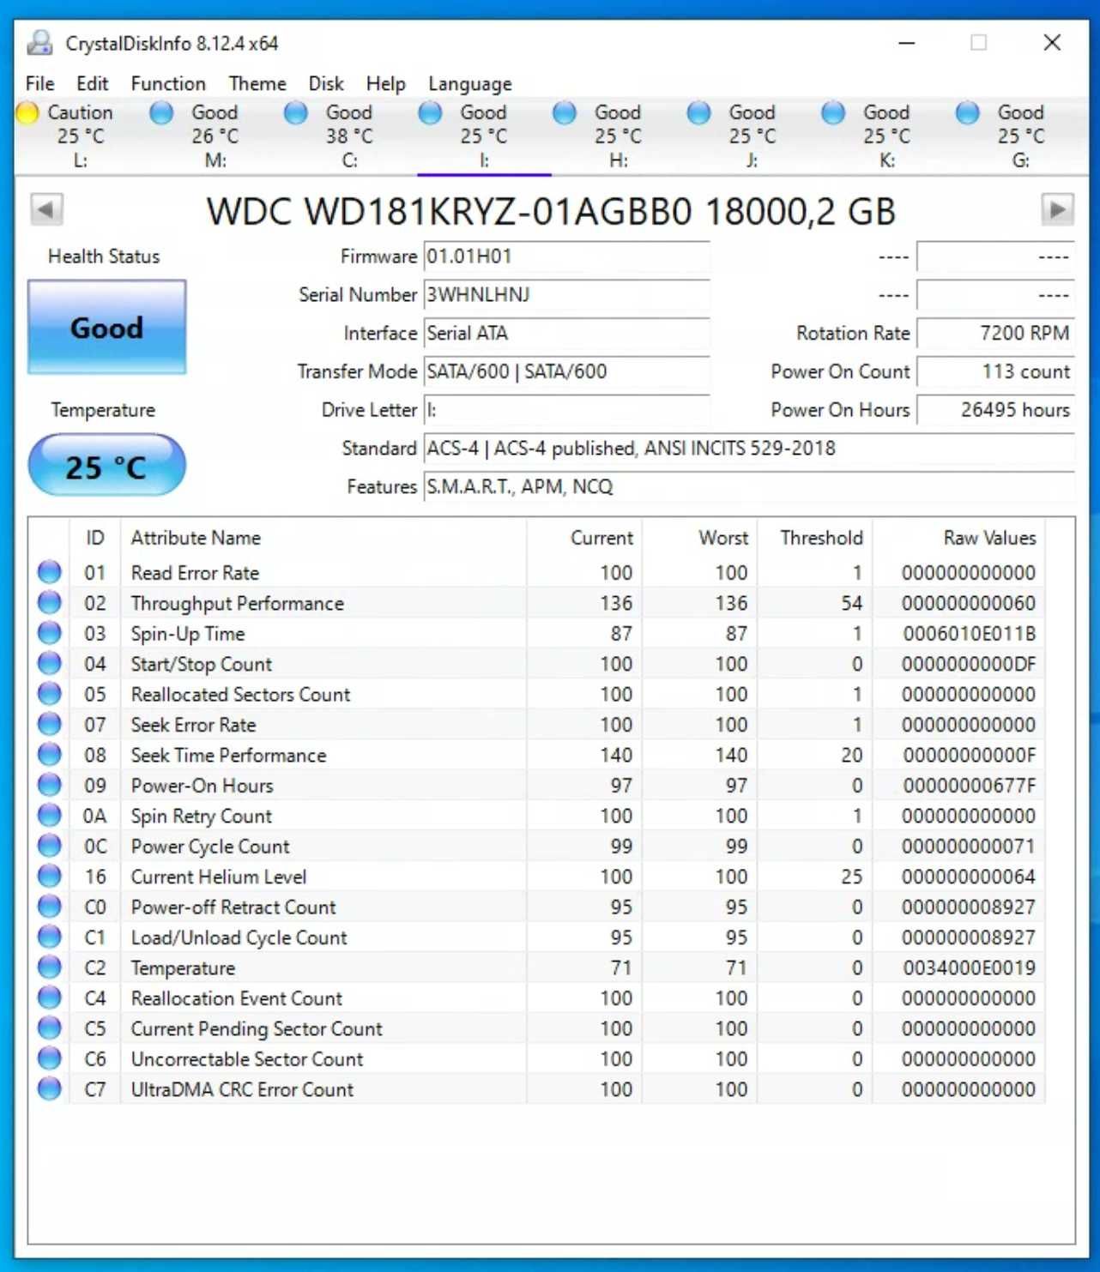Click the Interface field Serial ATA

[x=566, y=334]
